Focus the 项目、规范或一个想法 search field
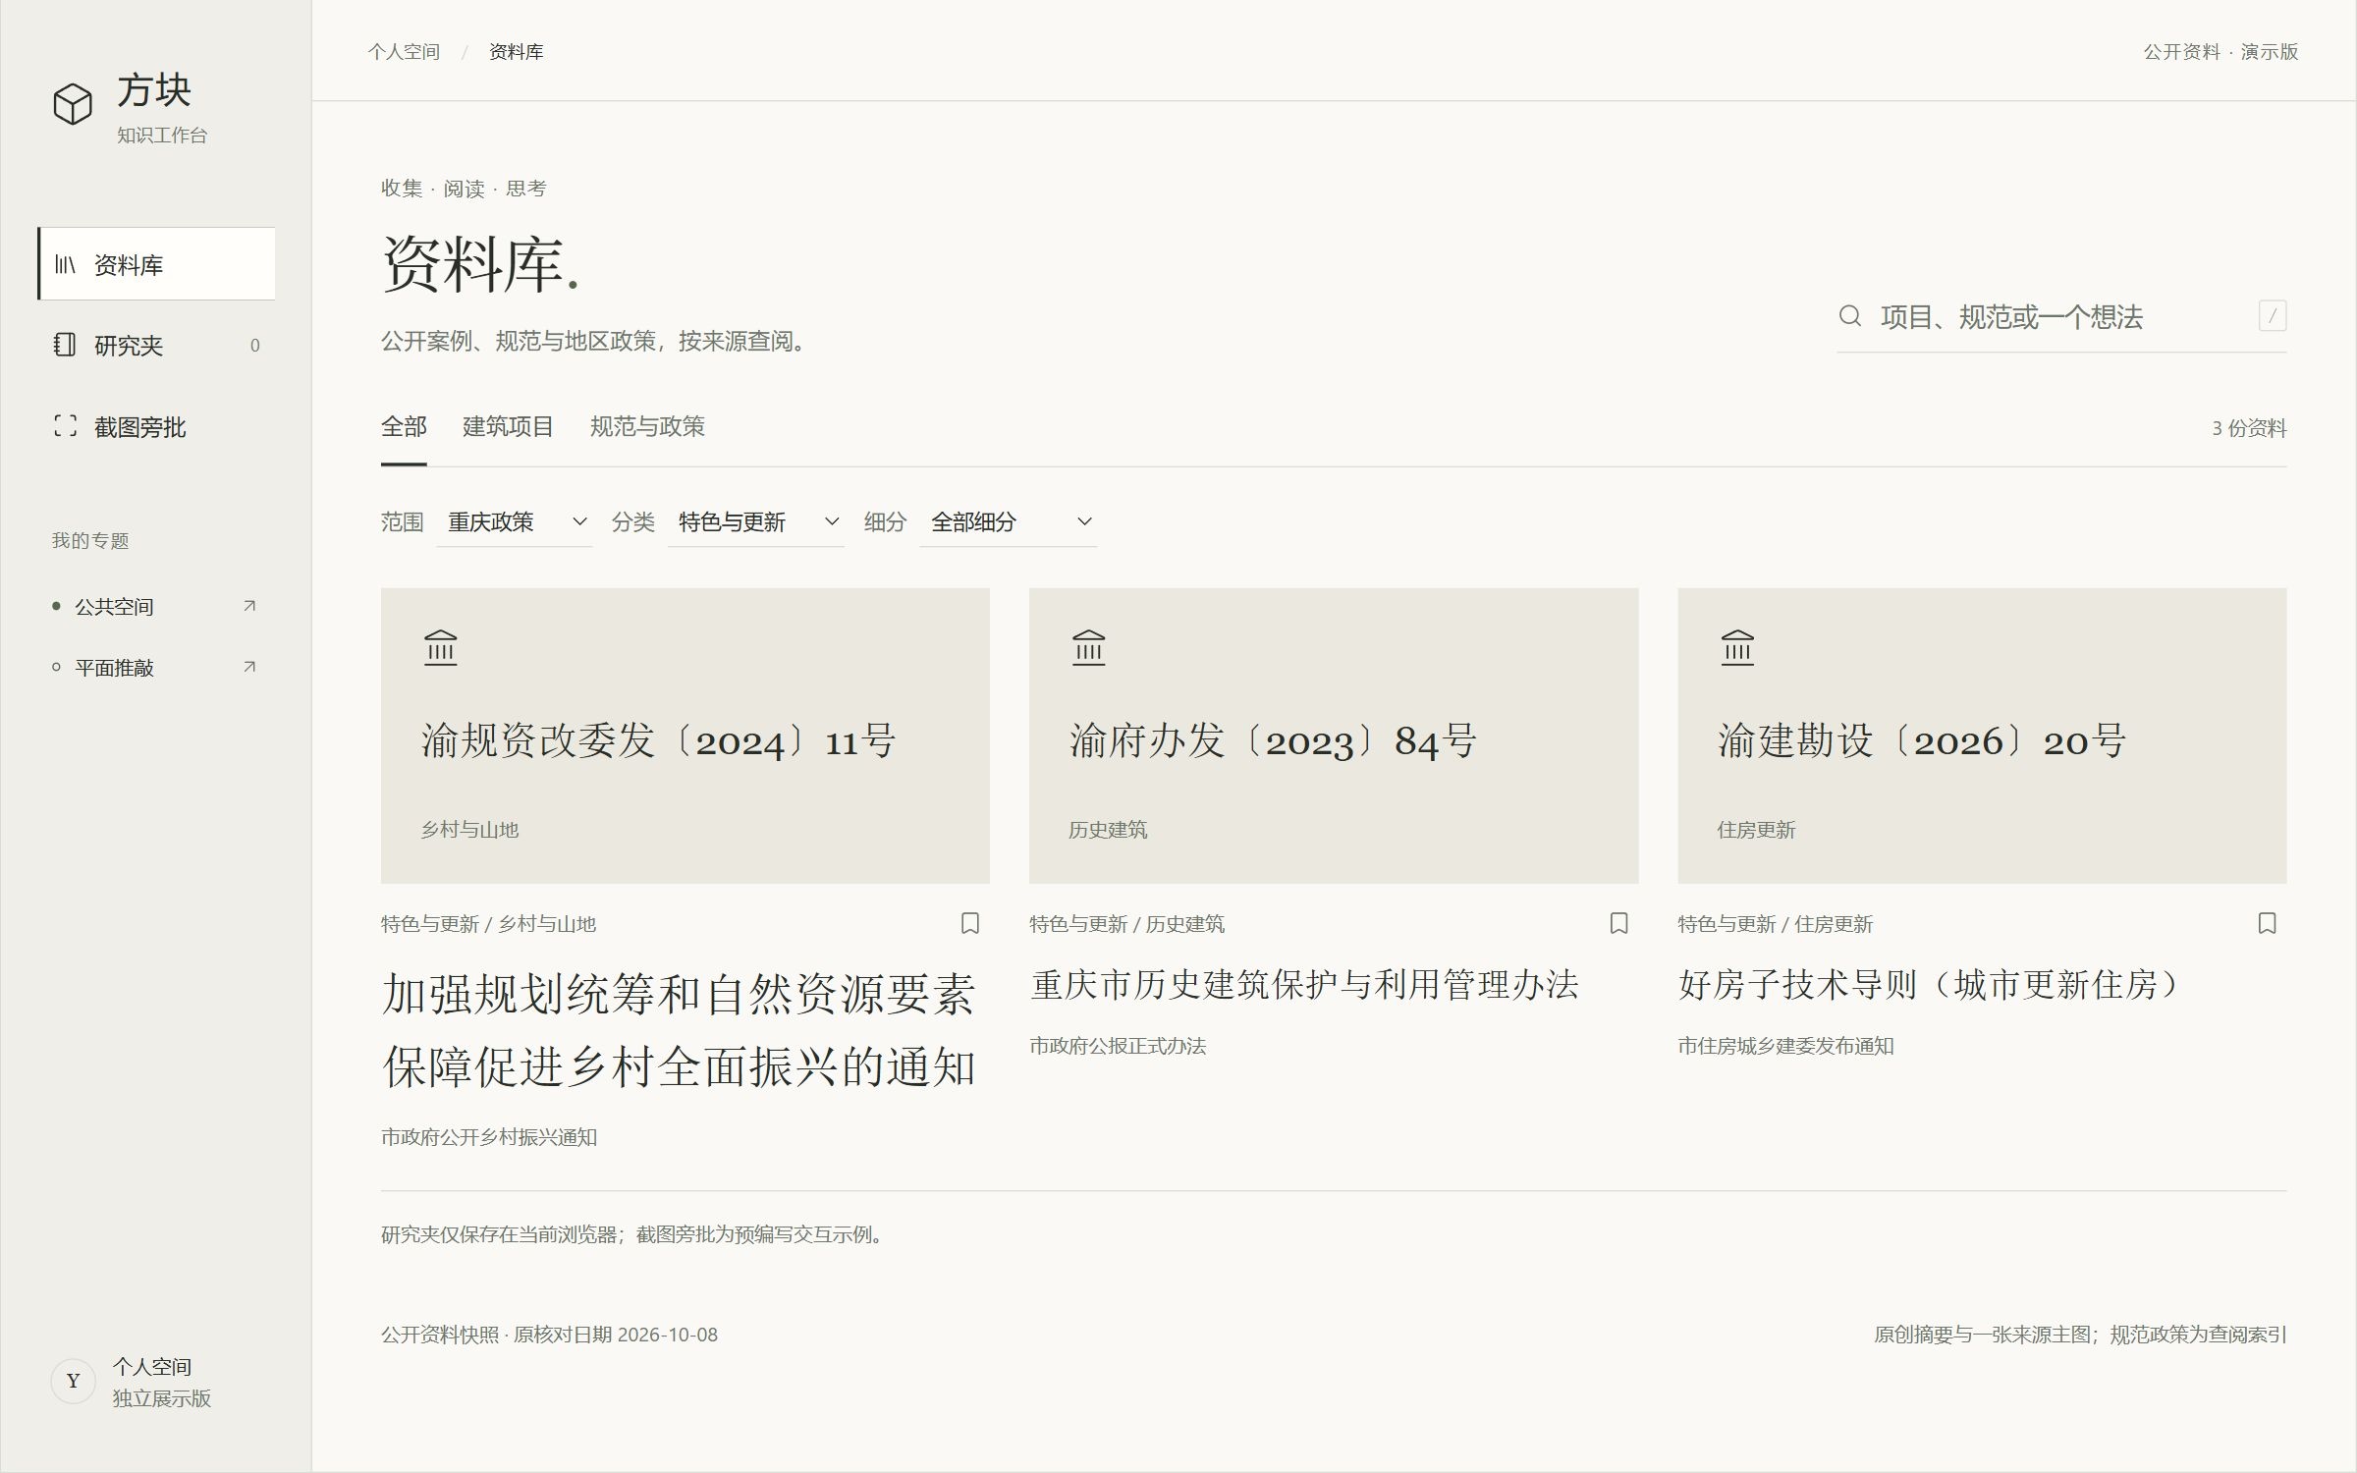Viewport: 2357px width, 1473px height. [x=2062, y=316]
